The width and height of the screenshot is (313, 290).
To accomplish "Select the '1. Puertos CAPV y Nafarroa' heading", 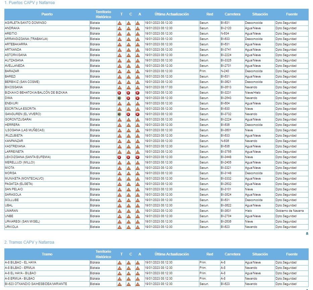I will (30, 3).
